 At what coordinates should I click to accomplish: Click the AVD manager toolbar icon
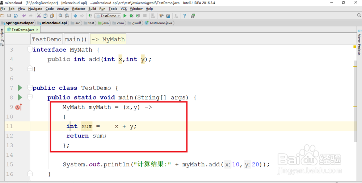point(153,16)
